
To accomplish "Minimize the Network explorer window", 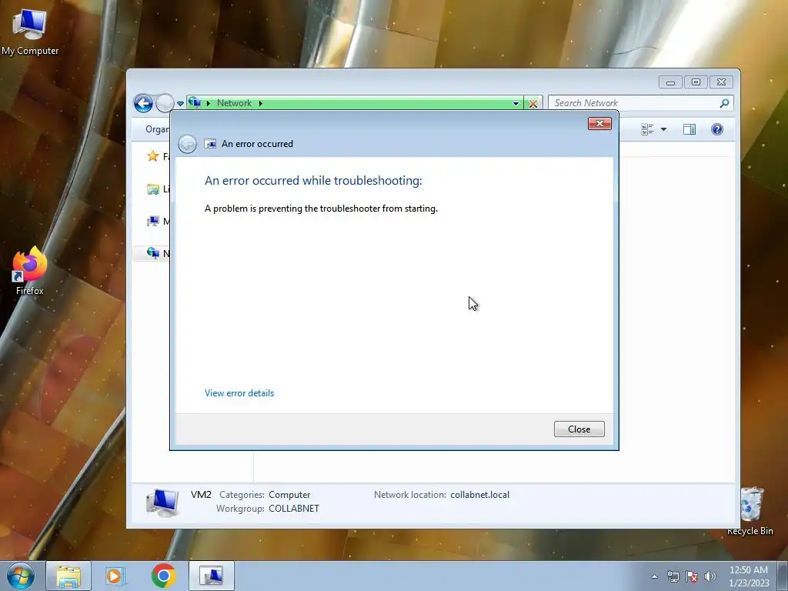I will [x=670, y=82].
